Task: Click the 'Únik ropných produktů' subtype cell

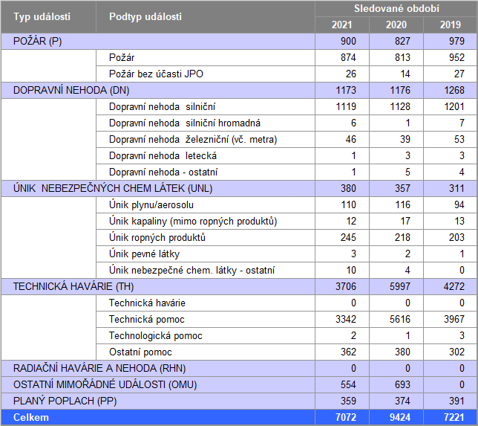Action: click(x=157, y=238)
